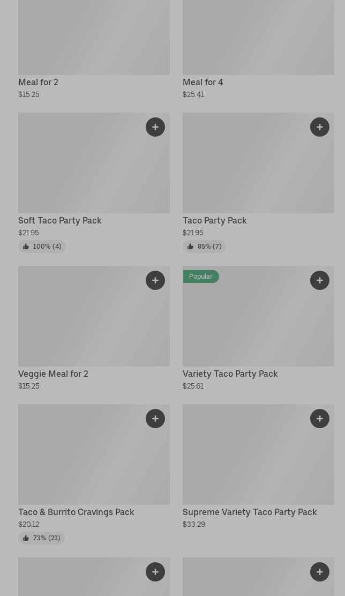Image resolution: width=345 pixels, height=596 pixels.
Task: Open the Meal for 2 item
Action: pos(38,82)
